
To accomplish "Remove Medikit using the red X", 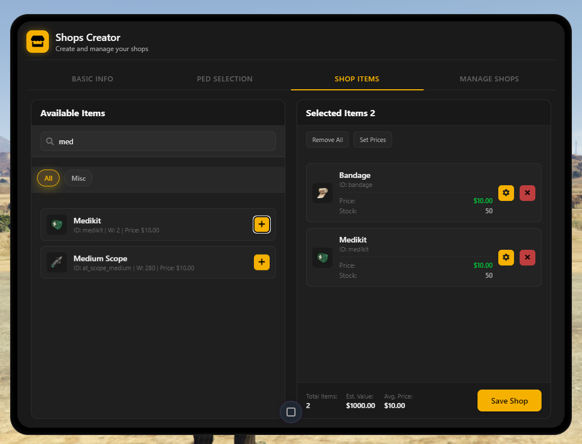I will [528, 258].
